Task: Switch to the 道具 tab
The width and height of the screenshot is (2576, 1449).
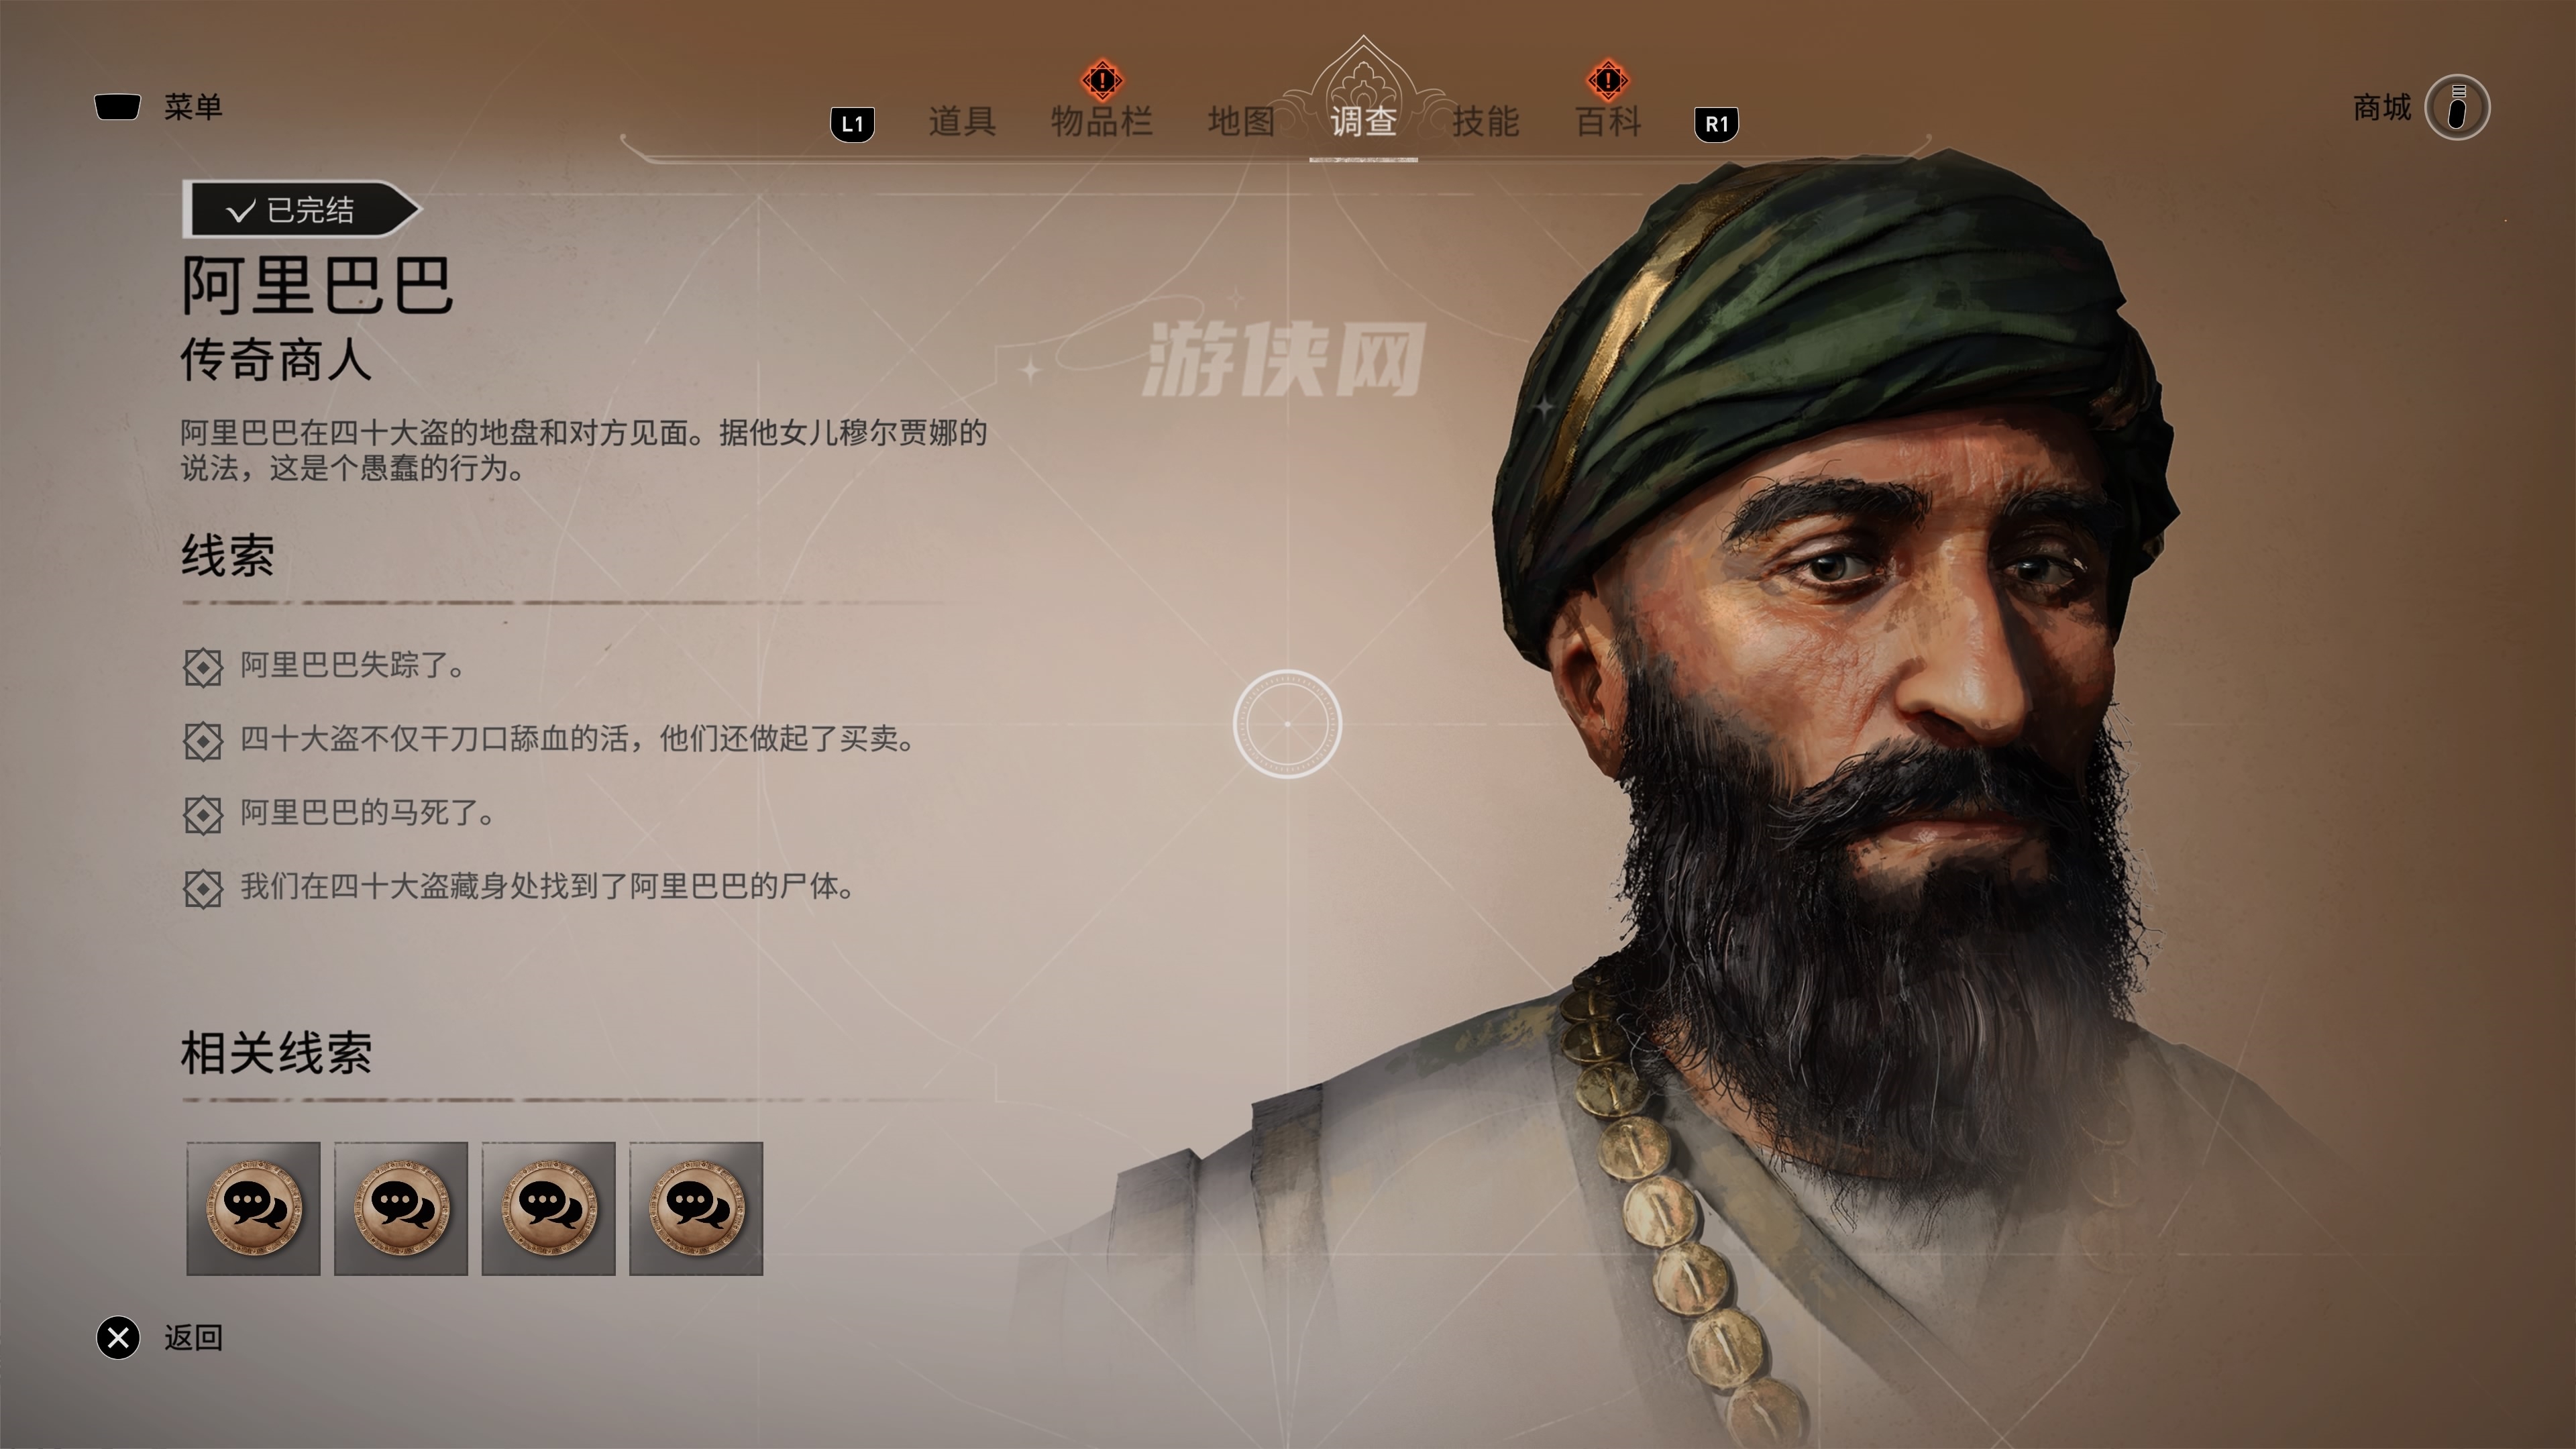Action: pos(962,122)
